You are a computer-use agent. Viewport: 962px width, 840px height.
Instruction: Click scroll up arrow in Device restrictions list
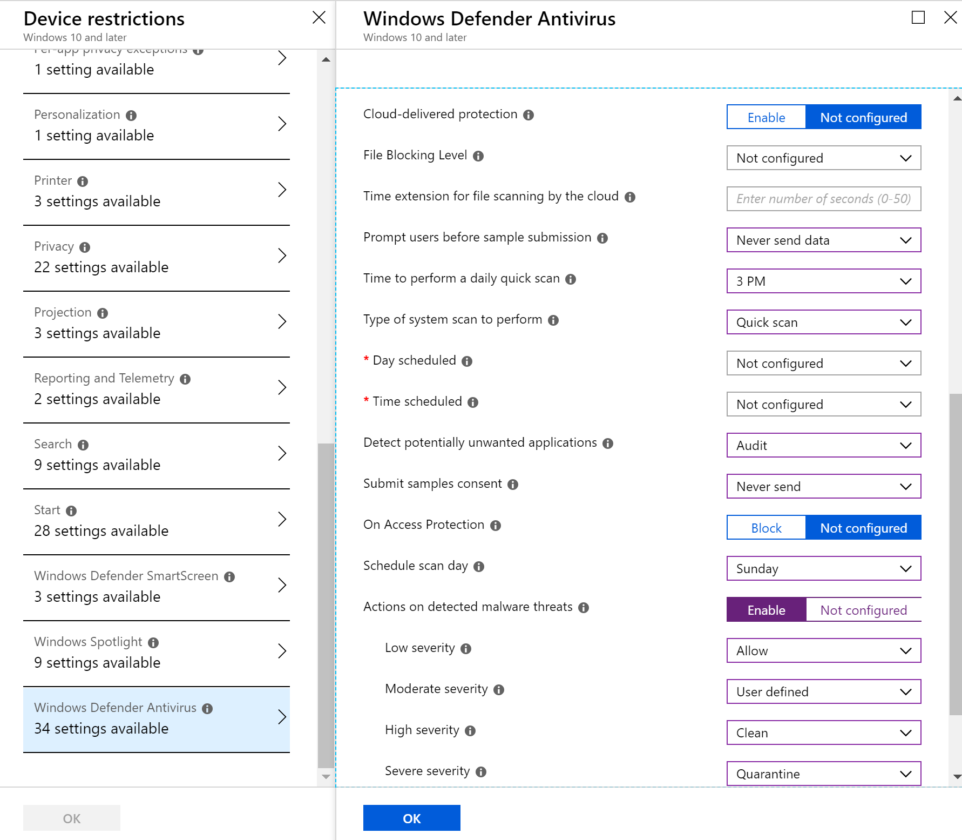[x=326, y=59]
